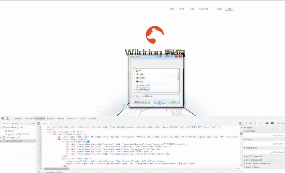Screen dimensions: 285x173
Task: Select the Snippets navigator tab
Action: (31, 123)
